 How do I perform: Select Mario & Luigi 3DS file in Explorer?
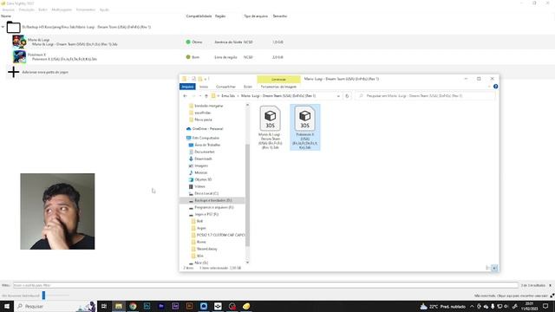270,127
